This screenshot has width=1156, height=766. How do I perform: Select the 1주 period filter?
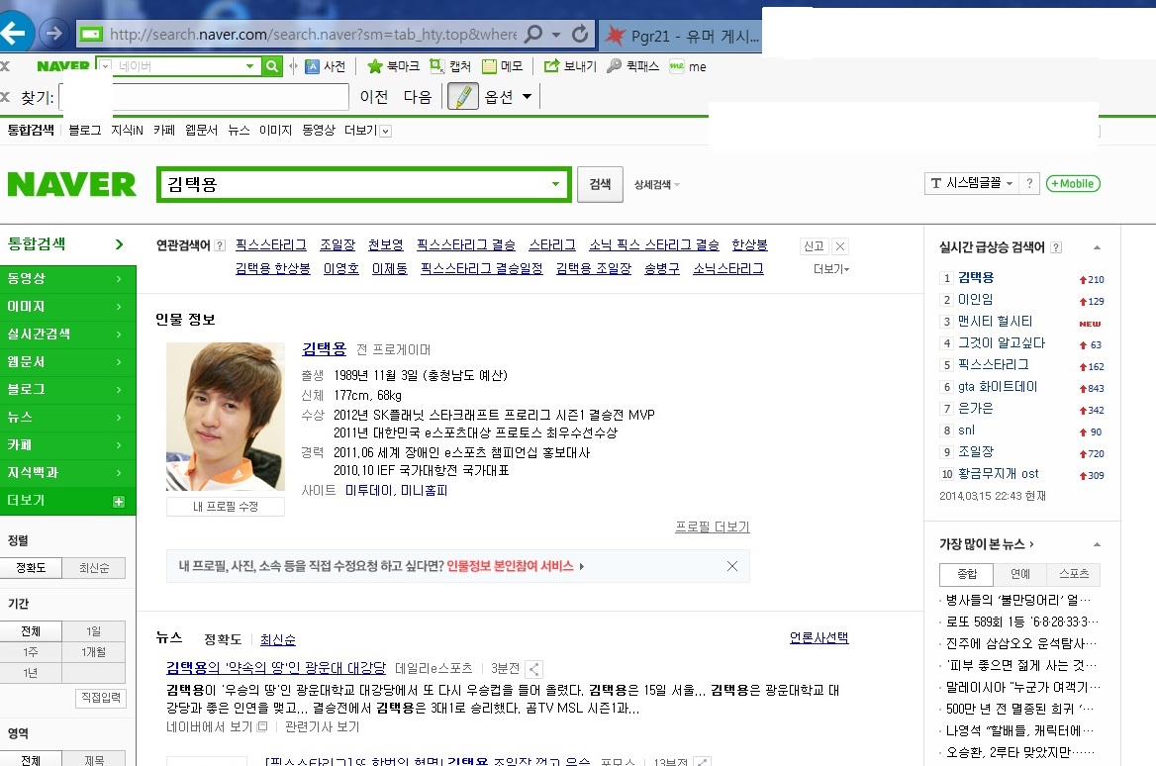point(31,652)
